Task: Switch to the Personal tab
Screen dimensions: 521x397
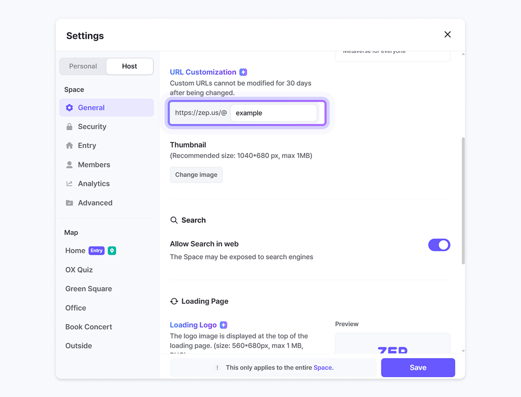Action: tap(83, 66)
